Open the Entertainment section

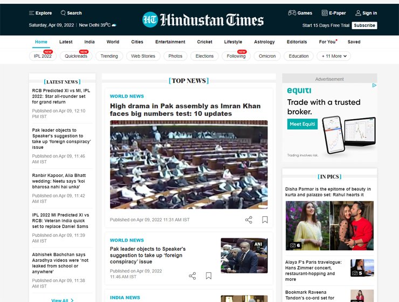point(170,42)
